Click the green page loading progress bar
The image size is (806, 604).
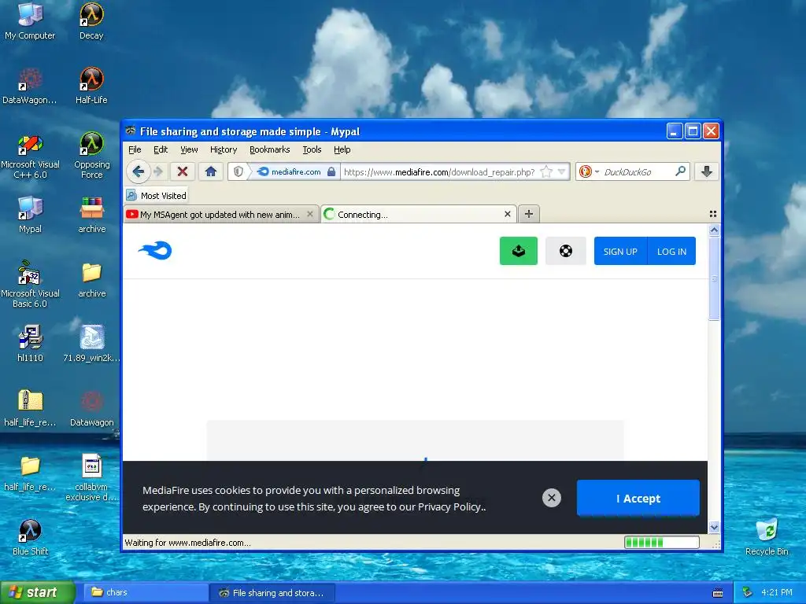[661, 543]
